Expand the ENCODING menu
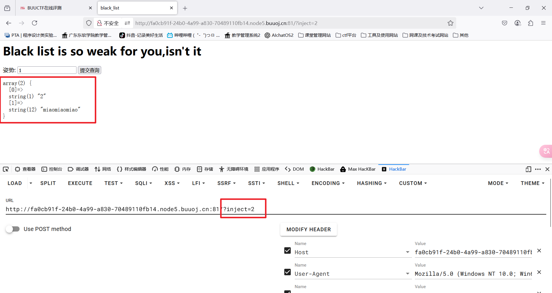The image size is (552, 293). [x=327, y=183]
